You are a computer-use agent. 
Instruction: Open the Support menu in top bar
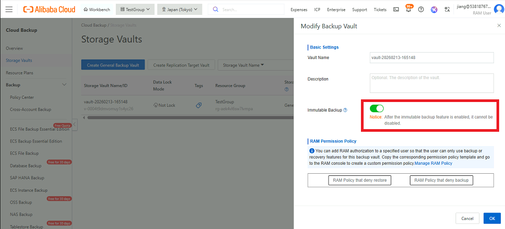tap(359, 10)
